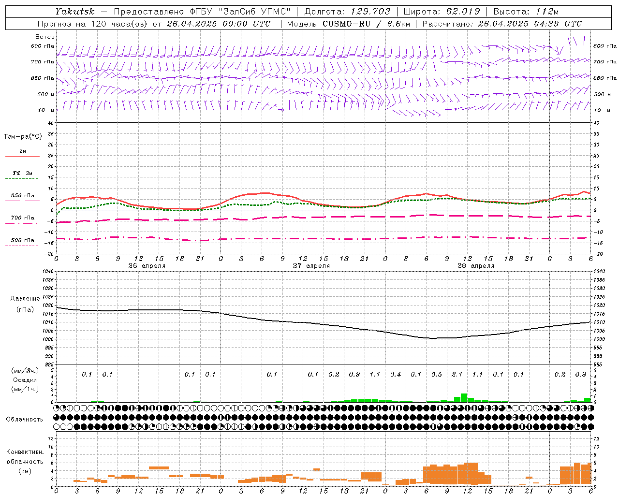Screen dimensions: 619x495
Task: Click the "500 гПа" temperature legend entry
Action: click(23, 240)
